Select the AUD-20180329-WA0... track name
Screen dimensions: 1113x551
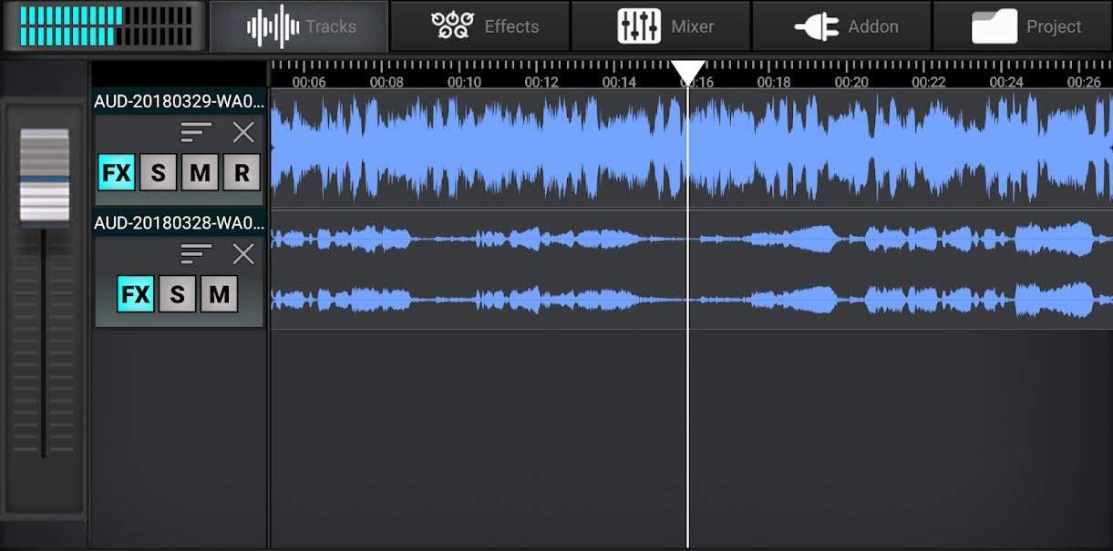point(180,101)
